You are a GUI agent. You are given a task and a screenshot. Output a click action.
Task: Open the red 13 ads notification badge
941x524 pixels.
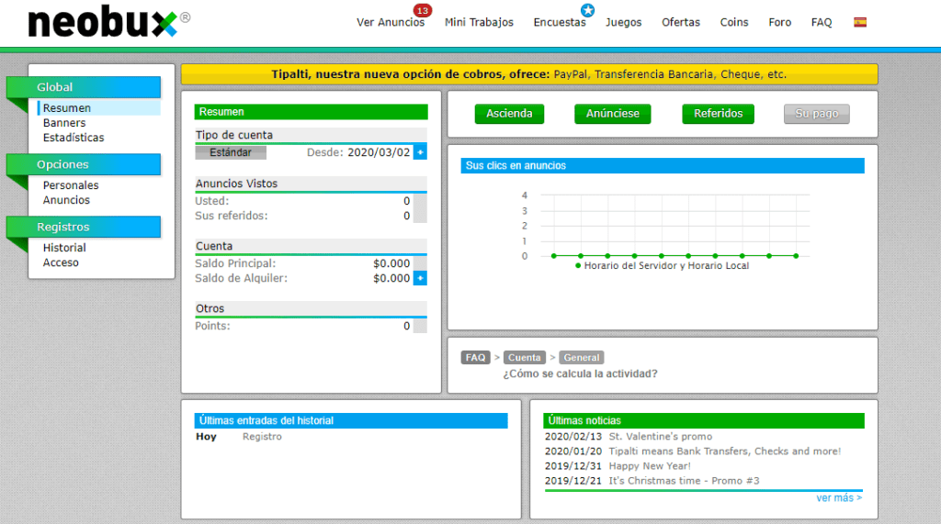tap(423, 10)
